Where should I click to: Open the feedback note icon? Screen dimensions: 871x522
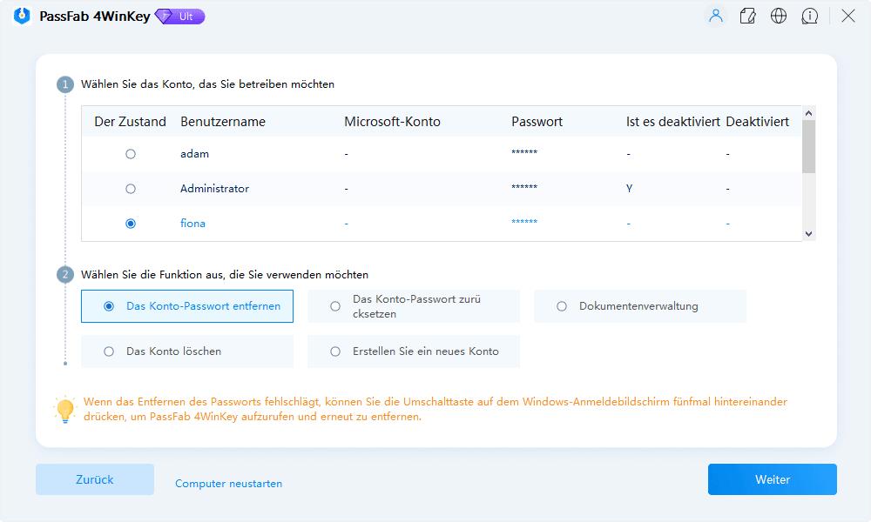click(x=747, y=16)
